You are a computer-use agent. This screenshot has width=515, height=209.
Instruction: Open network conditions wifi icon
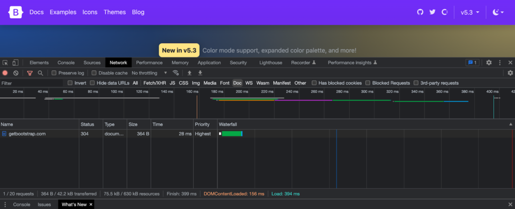click(x=176, y=73)
